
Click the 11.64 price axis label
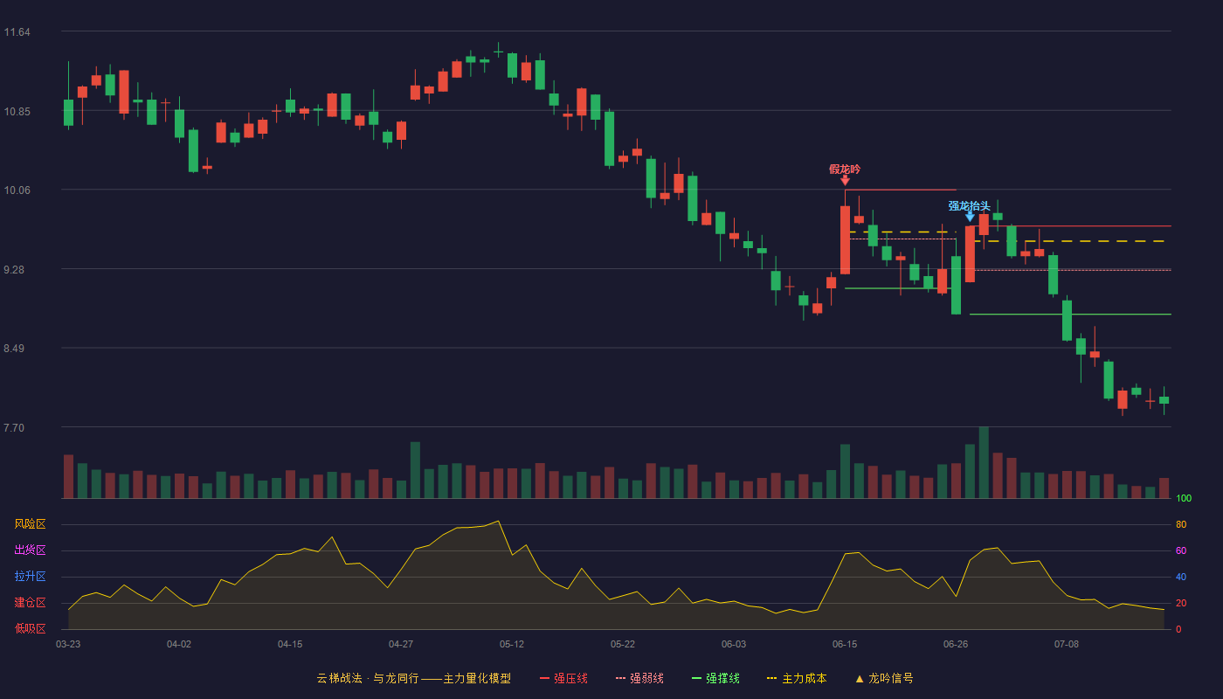click(17, 32)
